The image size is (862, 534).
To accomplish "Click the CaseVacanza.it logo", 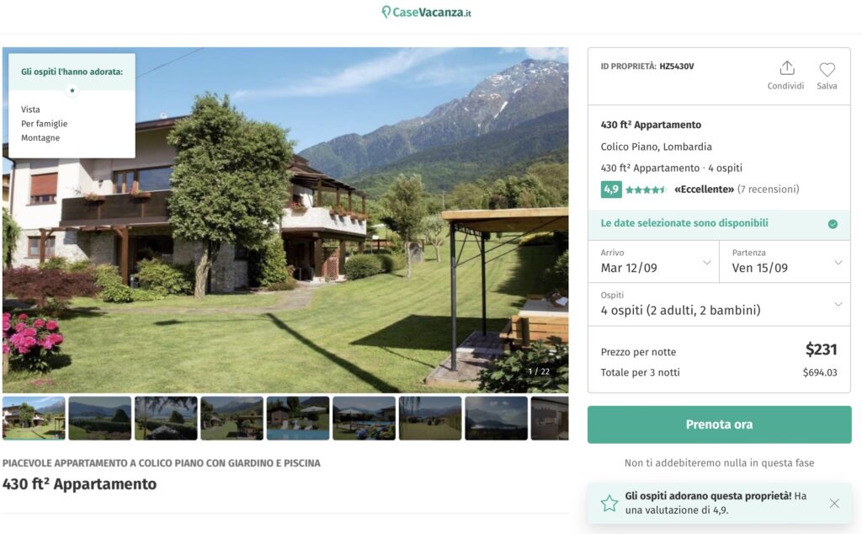I will (x=427, y=12).
